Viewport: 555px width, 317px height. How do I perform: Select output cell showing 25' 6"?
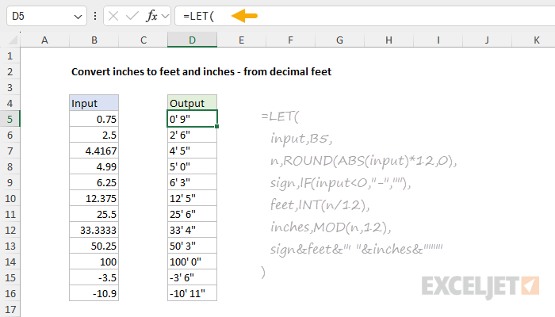click(192, 215)
